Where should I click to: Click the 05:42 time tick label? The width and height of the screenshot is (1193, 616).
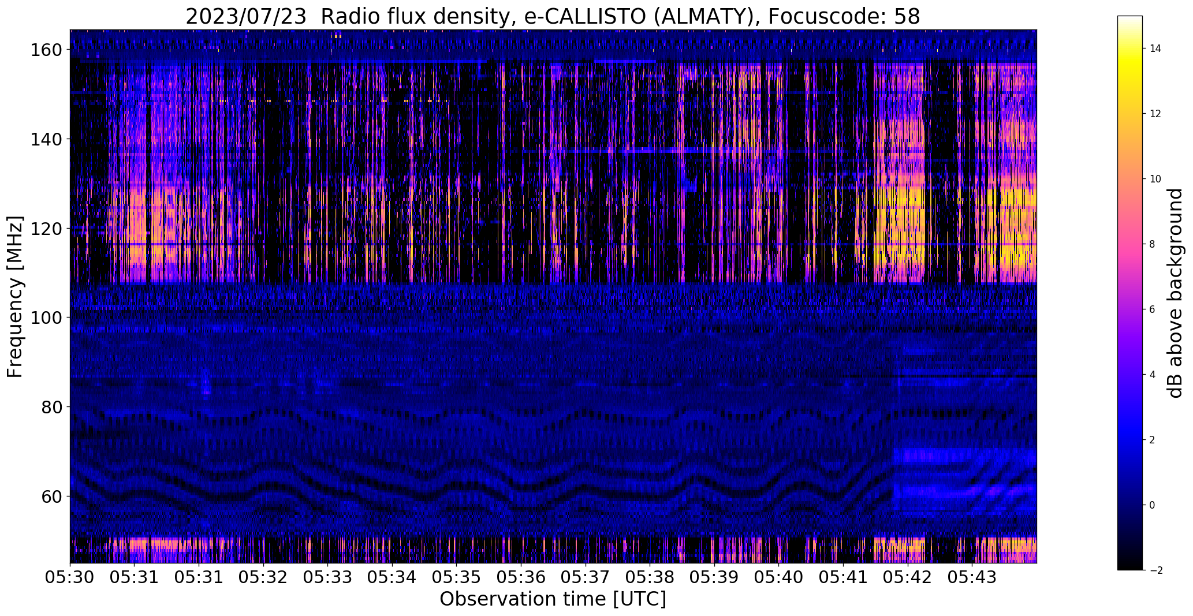click(908, 577)
